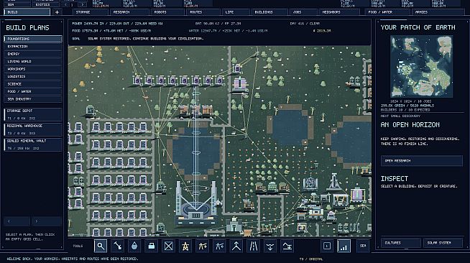The image size is (470, 263).
Task: Open the Storage tab
Action: click(x=90, y=12)
